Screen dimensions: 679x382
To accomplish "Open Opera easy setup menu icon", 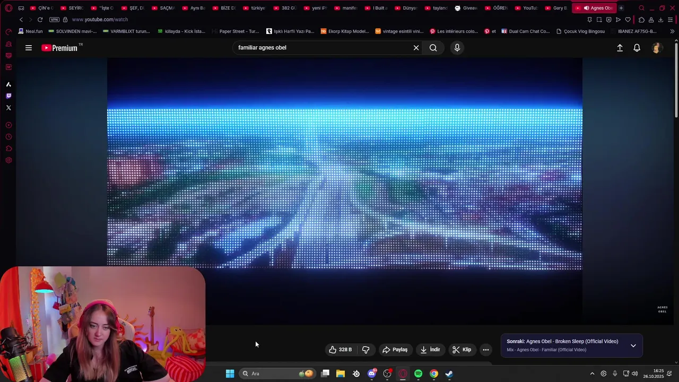I will point(671,20).
